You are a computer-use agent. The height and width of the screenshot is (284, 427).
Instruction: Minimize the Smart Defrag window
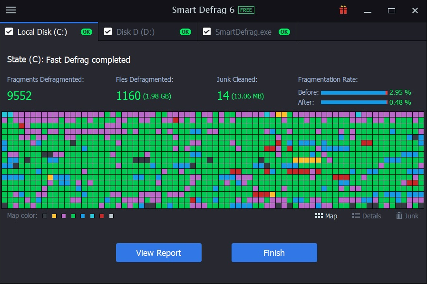(368, 12)
